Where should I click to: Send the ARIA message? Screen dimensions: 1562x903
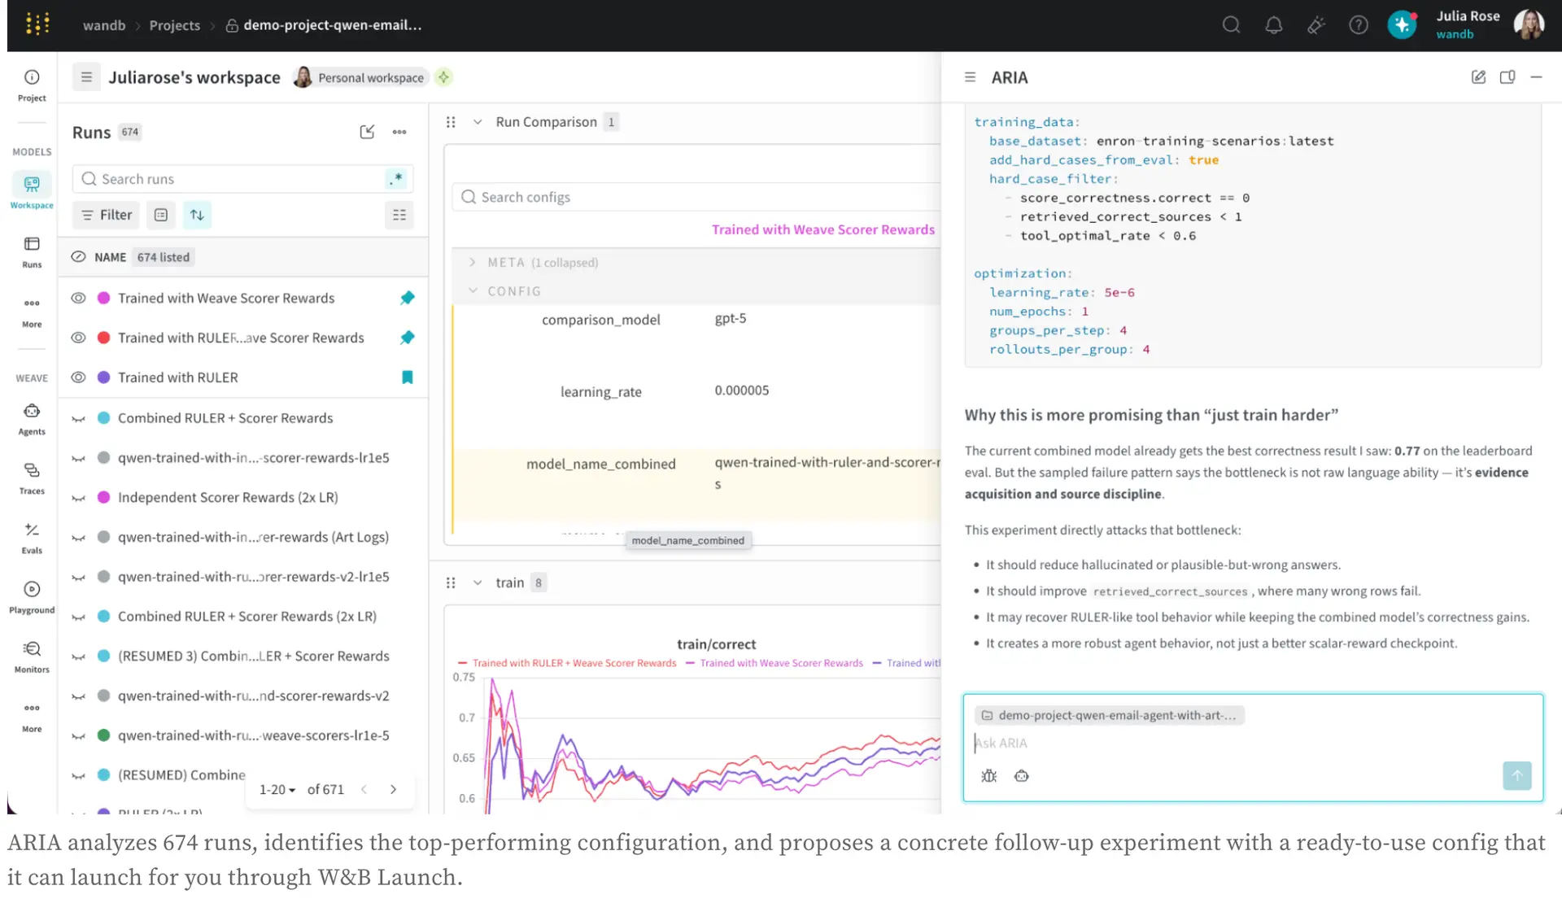coord(1517,775)
